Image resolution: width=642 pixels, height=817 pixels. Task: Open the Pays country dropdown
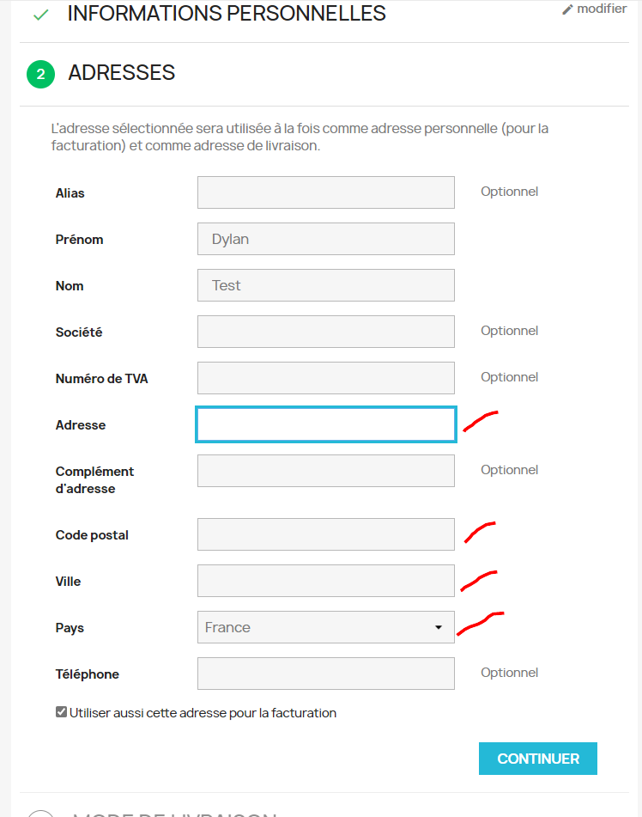[325, 627]
